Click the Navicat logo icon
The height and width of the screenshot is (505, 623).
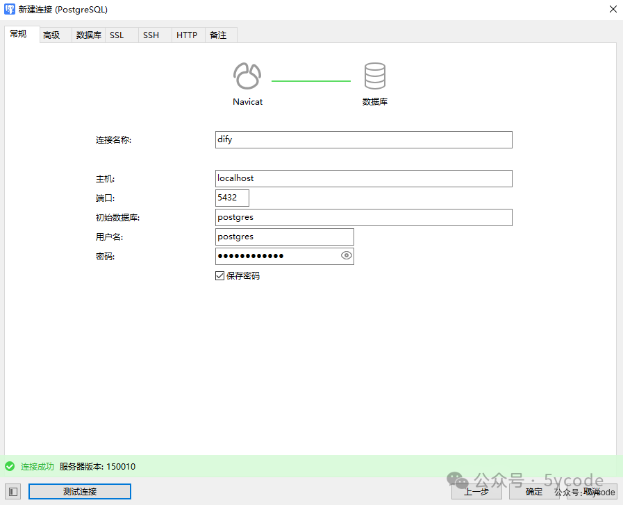(247, 76)
